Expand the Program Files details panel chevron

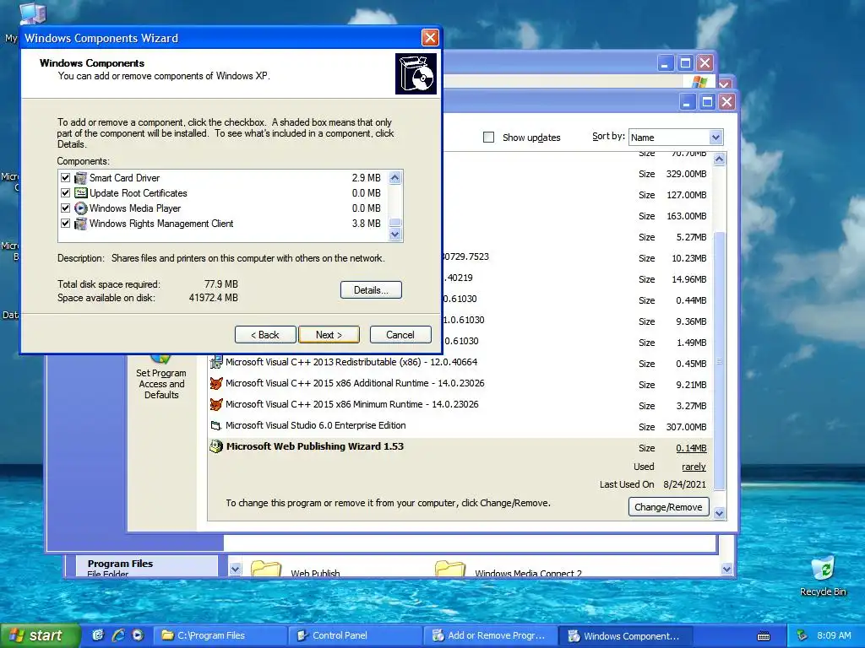tap(235, 570)
